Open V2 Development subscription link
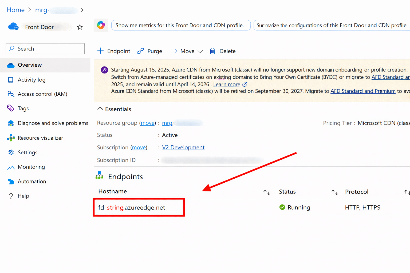 pyautogui.click(x=183, y=147)
